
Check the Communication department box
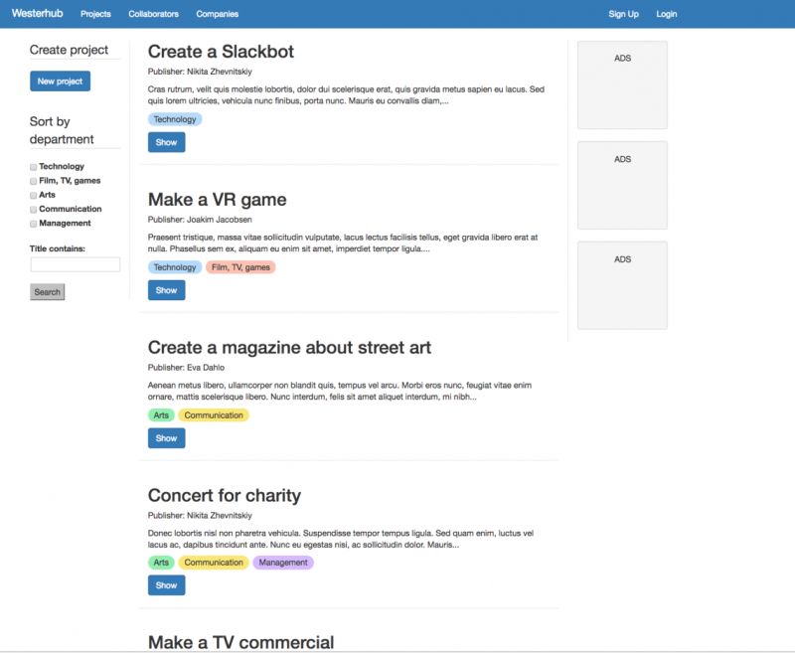pos(32,209)
